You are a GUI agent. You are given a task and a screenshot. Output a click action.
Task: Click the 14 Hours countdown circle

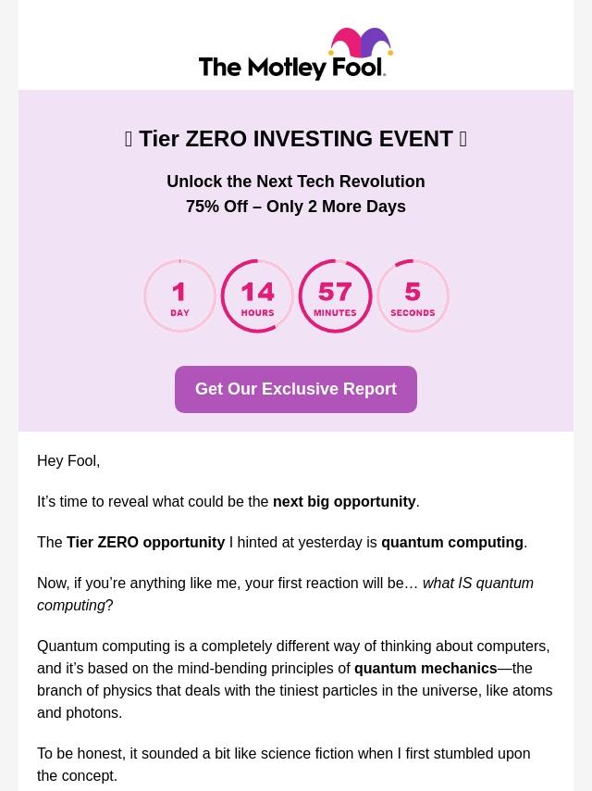click(x=257, y=296)
